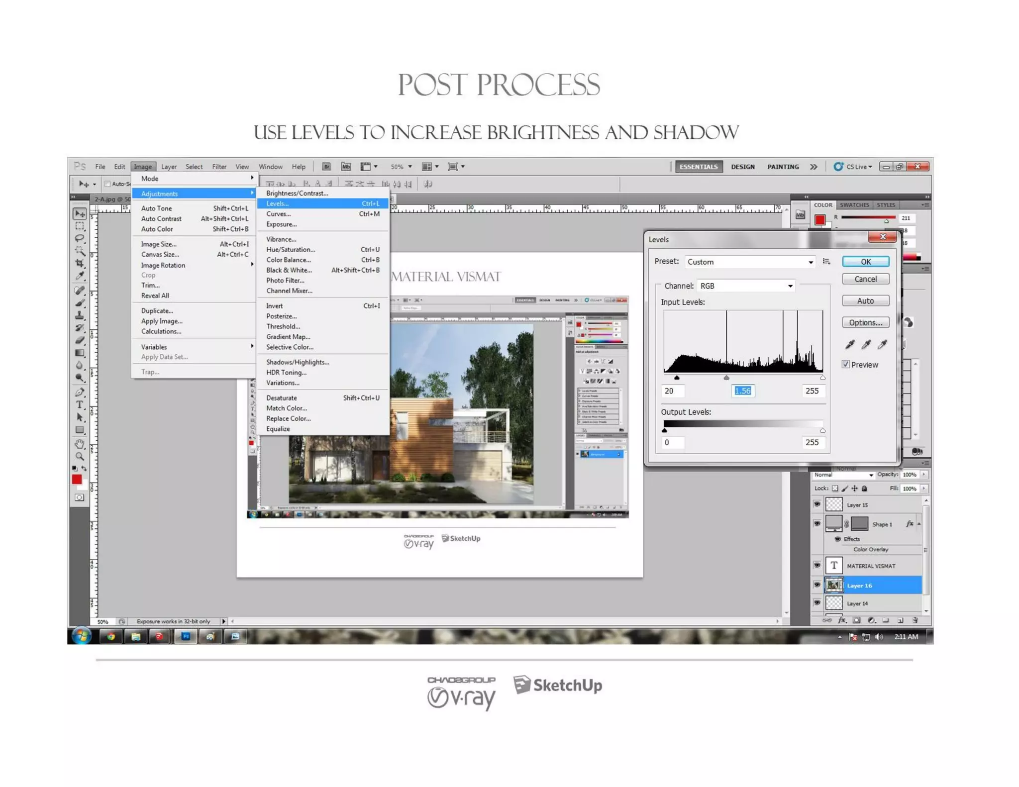
Task: Collapse the Shape 1 effects list
Action: 919,524
